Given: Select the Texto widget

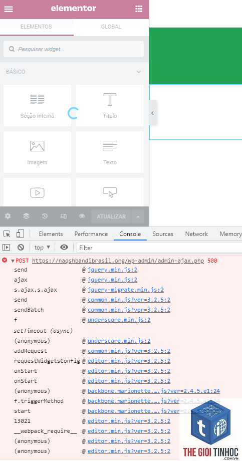Looking at the screenshot, I should click(110, 152).
